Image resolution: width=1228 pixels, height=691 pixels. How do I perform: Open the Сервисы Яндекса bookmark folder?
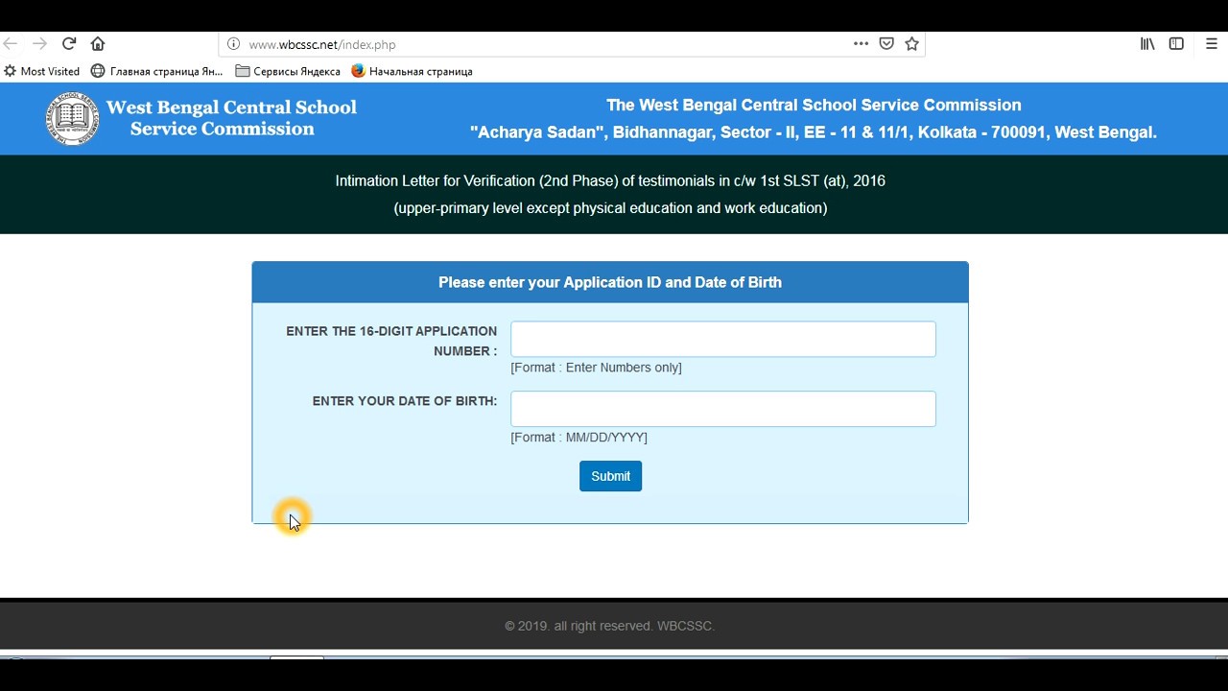tap(288, 71)
